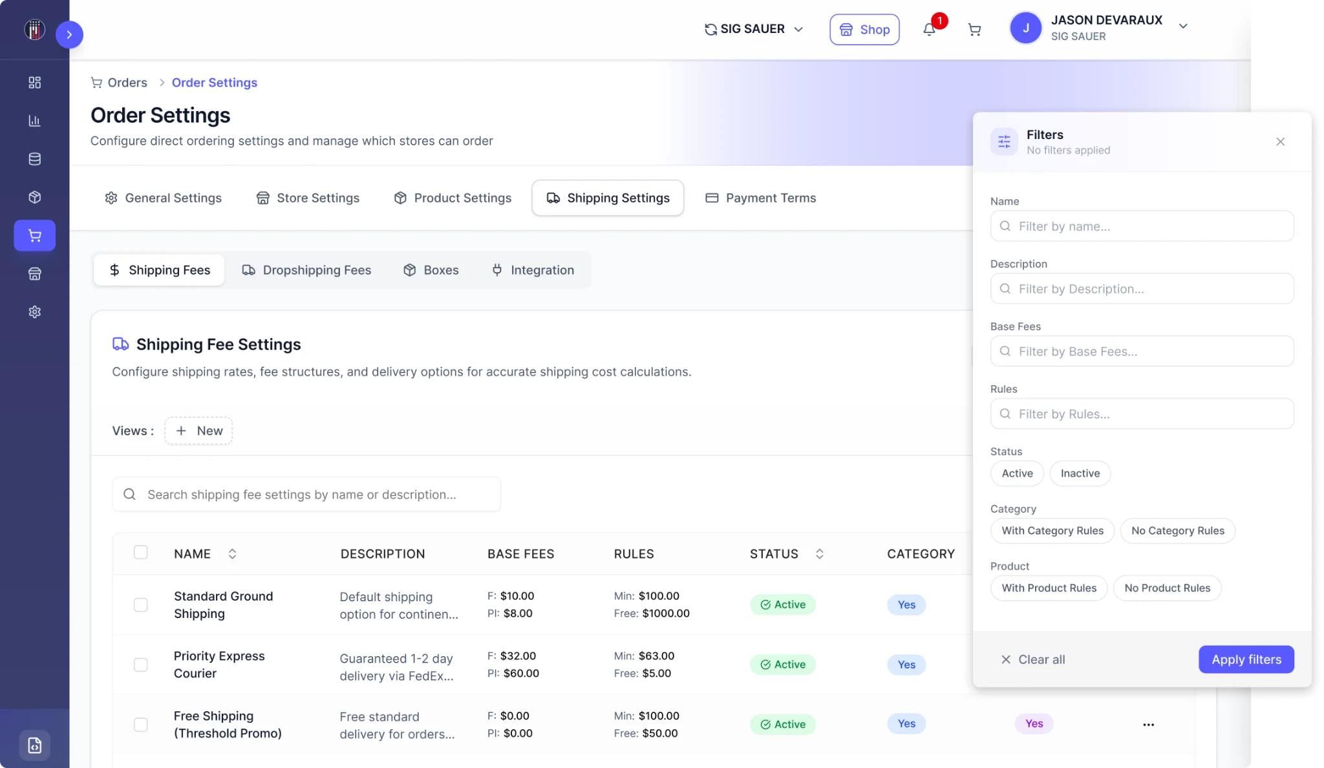Toggle the select-all checkbox in the table header

click(x=140, y=552)
